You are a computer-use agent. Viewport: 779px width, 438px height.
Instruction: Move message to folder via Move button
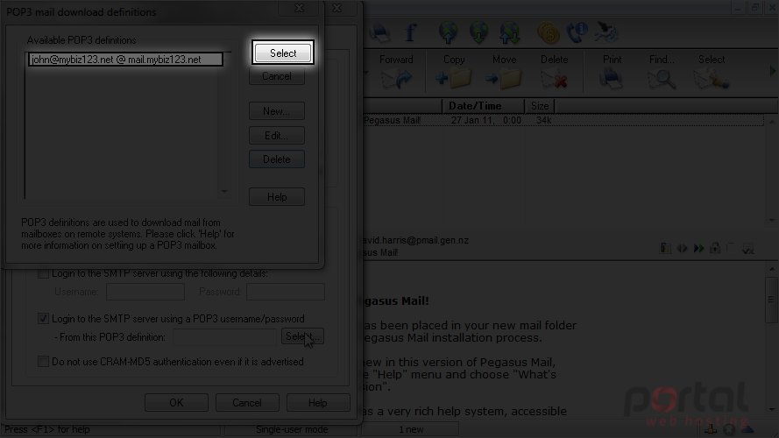[x=504, y=72]
